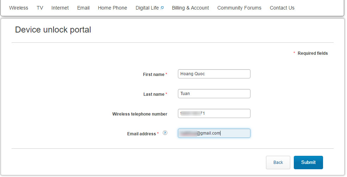Click into the Last name field
The height and width of the screenshot is (177, 347).
point(214,94)
